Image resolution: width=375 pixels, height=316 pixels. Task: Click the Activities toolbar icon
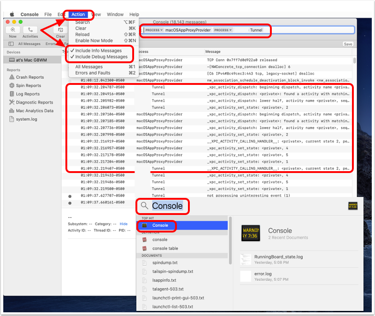[x=30, y=30]
